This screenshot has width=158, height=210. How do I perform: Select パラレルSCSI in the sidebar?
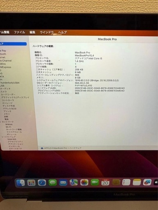pos(9,109)
